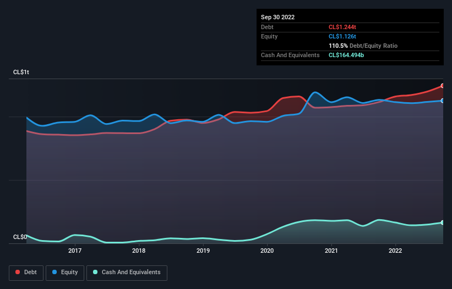Click the red Debt legend dot
The width and height of the screenshot is (452, 289).
[18, 272]
